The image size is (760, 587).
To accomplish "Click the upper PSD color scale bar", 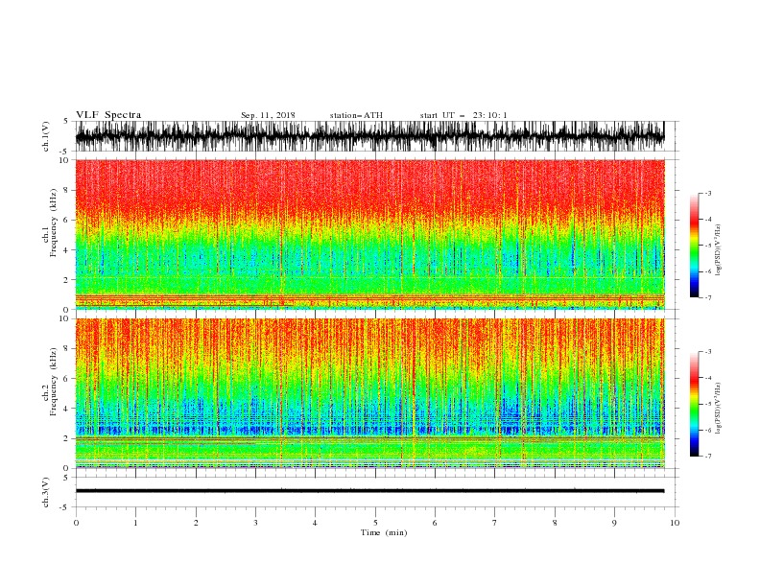I will [x=694, y=246].
